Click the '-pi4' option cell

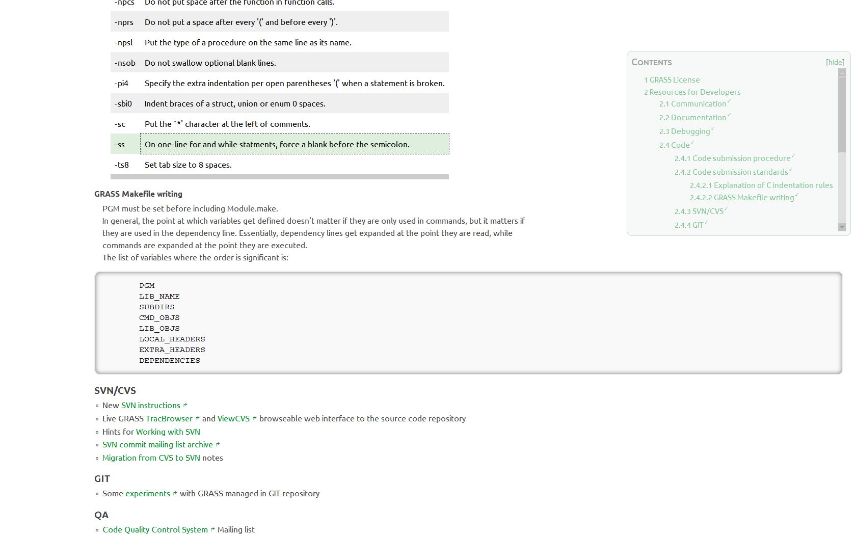[125, 83]
